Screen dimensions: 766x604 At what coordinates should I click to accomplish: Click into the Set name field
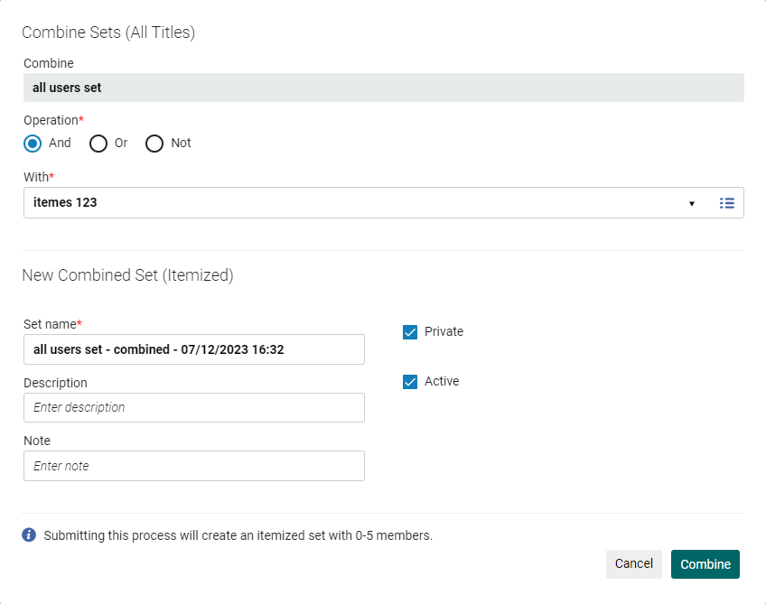click(194, 349)
